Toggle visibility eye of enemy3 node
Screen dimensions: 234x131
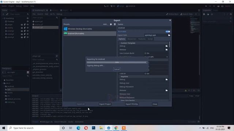coord(28,34)
